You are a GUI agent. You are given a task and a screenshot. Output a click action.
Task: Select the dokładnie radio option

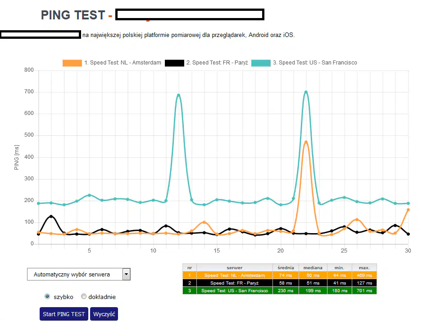84,296
